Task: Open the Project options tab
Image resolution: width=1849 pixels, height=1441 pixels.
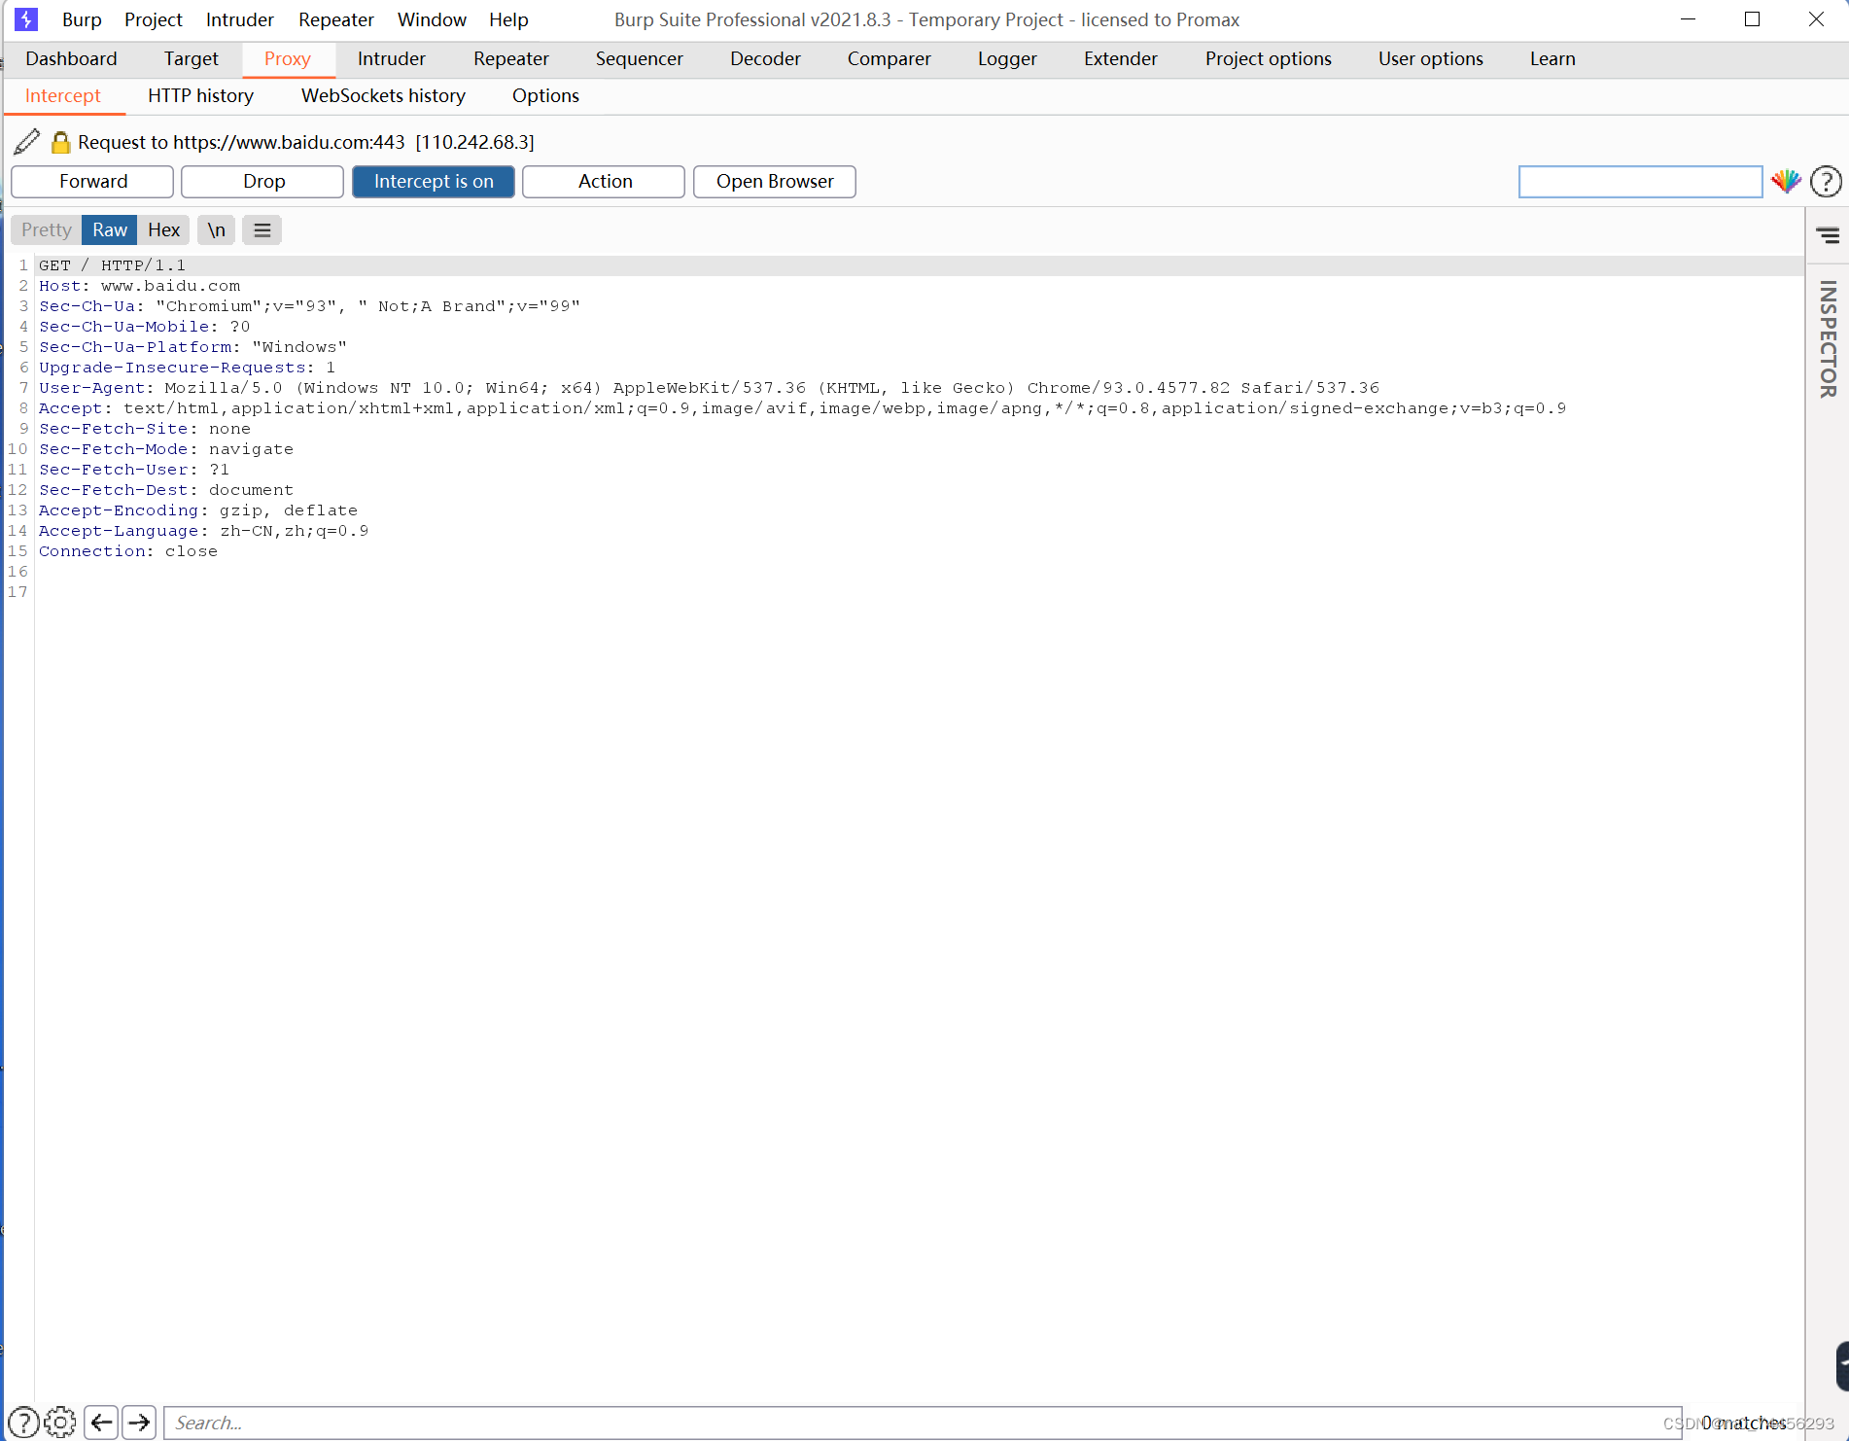Action: tap(1269, 59)
